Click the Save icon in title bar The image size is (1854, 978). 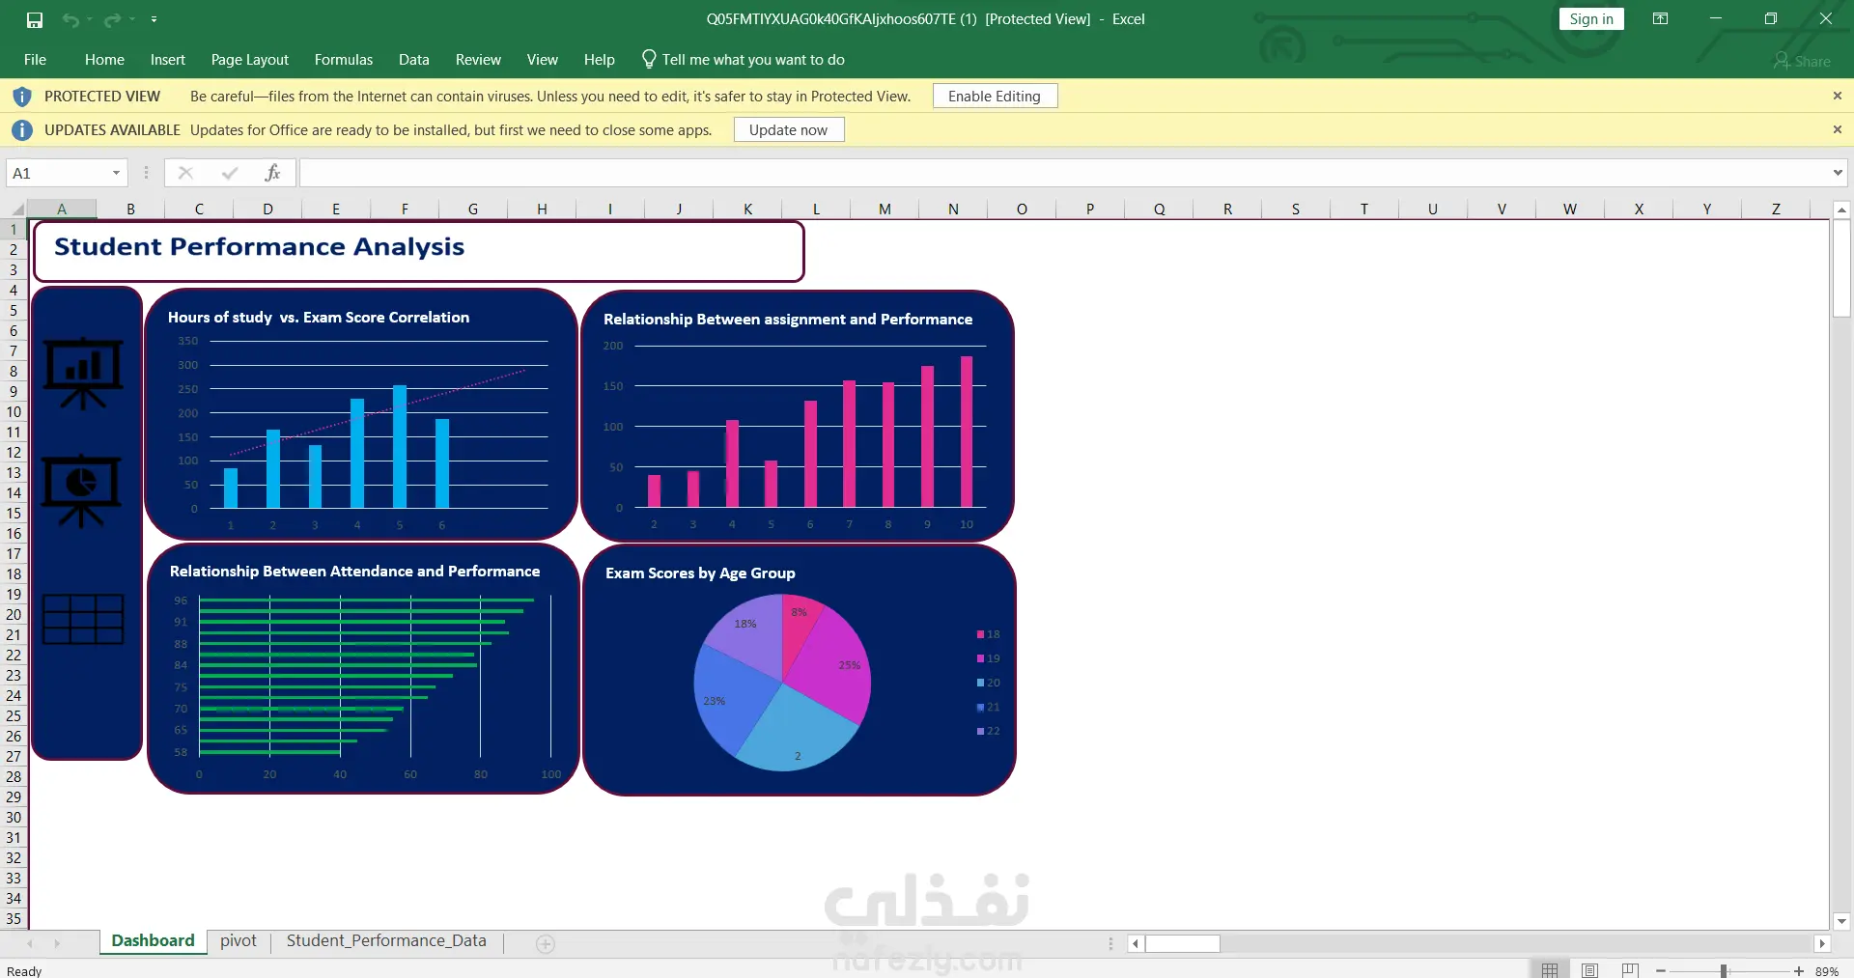[35, 19]
